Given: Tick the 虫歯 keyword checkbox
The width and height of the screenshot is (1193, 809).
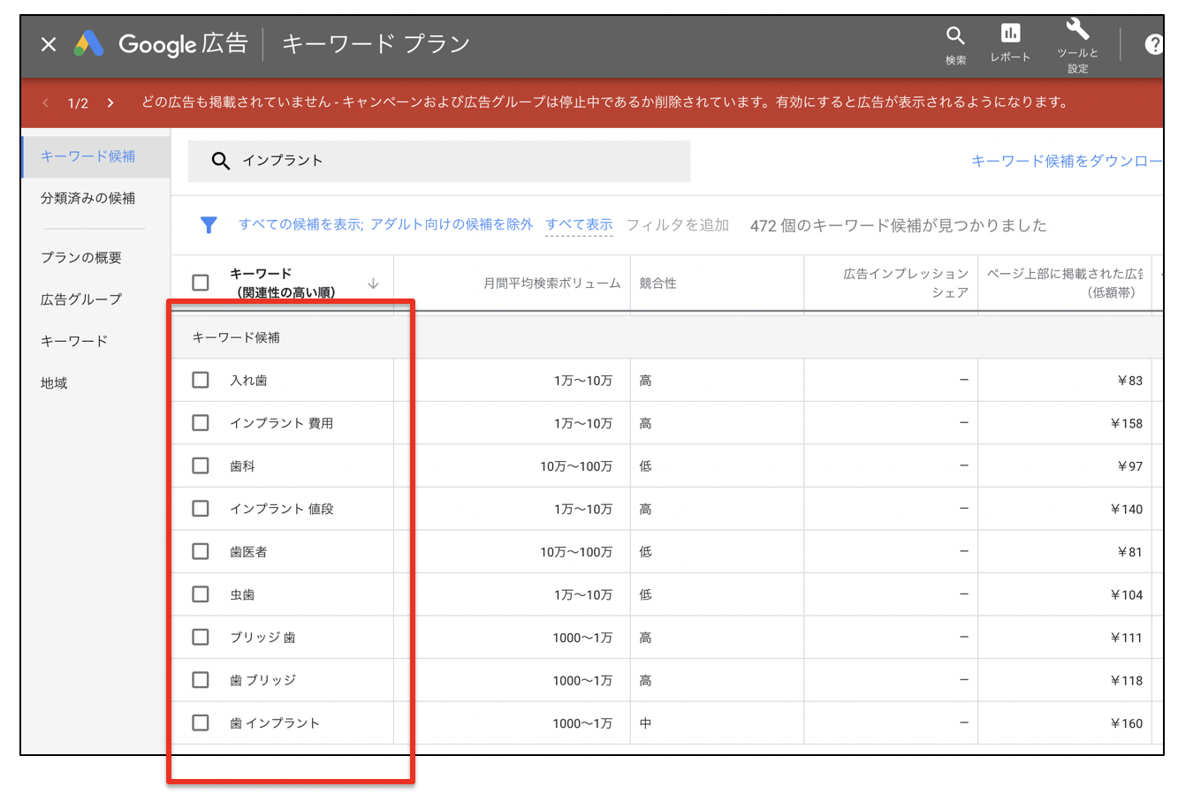Looking at the screenshot, I should tap(201, 594).
